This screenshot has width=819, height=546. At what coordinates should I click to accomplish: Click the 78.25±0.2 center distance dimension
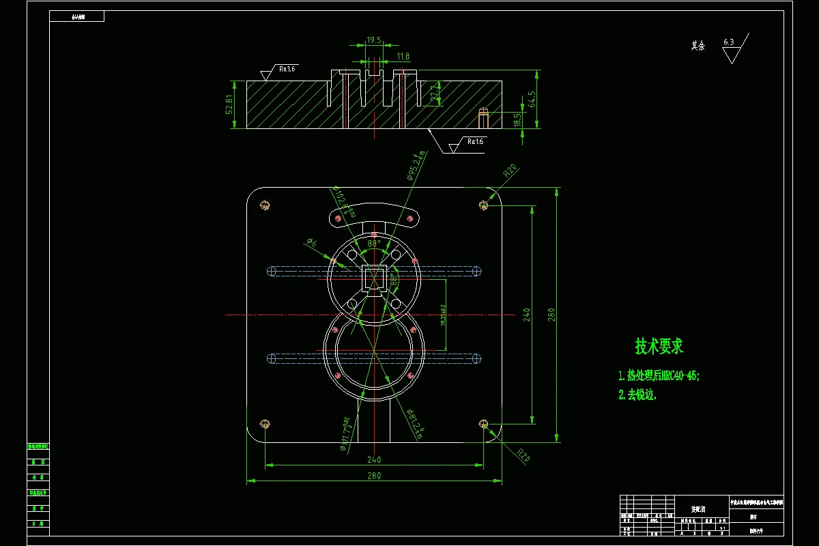(442, 315)
